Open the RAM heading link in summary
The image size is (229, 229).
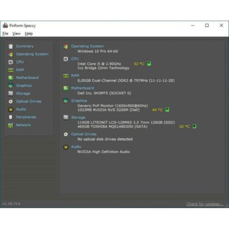pyautogui.click(x=75, y=76)
